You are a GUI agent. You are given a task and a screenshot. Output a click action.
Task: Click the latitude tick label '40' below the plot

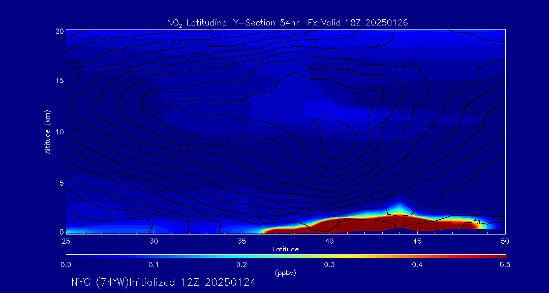pos(329,241)
